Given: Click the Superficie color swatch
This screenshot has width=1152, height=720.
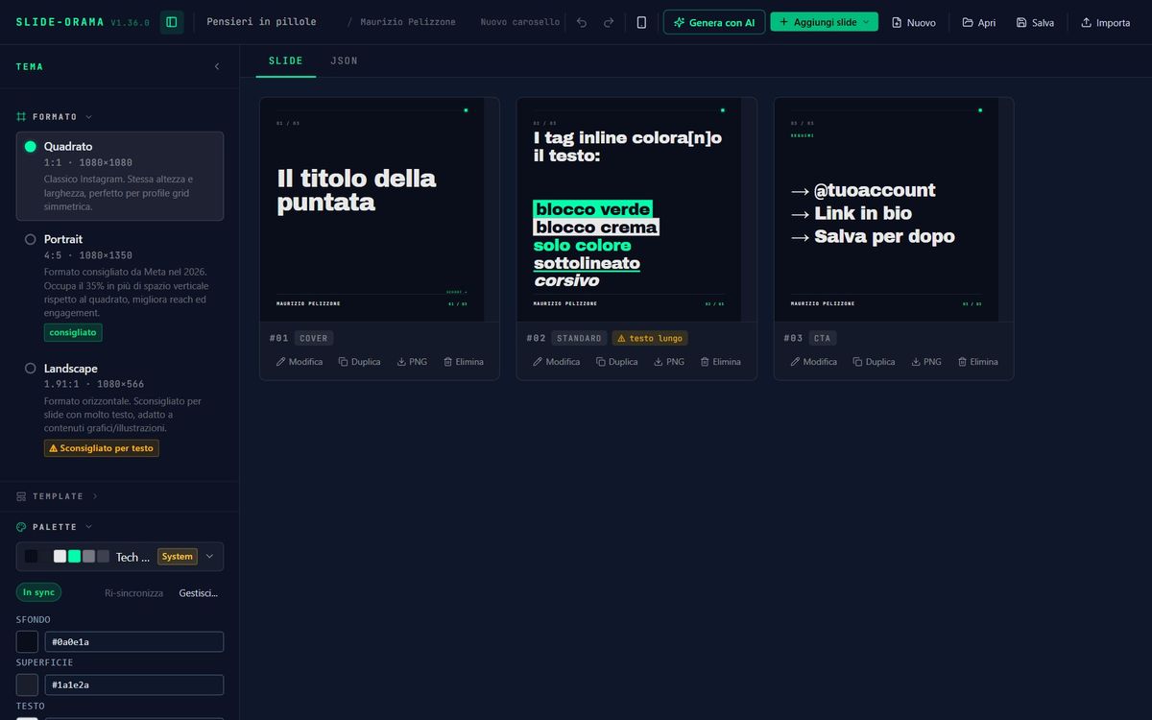Looking at the screenshot, I should tap(27, 684).
